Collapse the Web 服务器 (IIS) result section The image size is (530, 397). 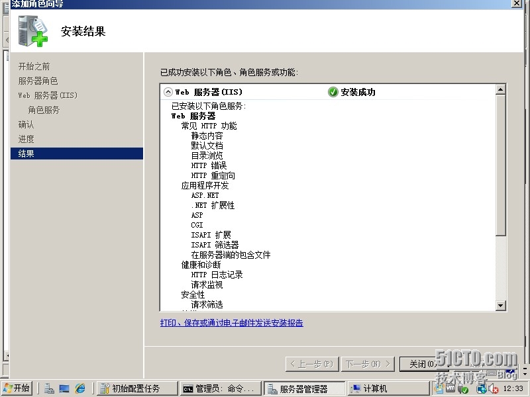click(168, 92)
